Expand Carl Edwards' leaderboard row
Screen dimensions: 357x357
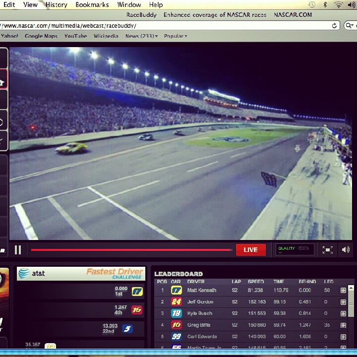[343, 337]
